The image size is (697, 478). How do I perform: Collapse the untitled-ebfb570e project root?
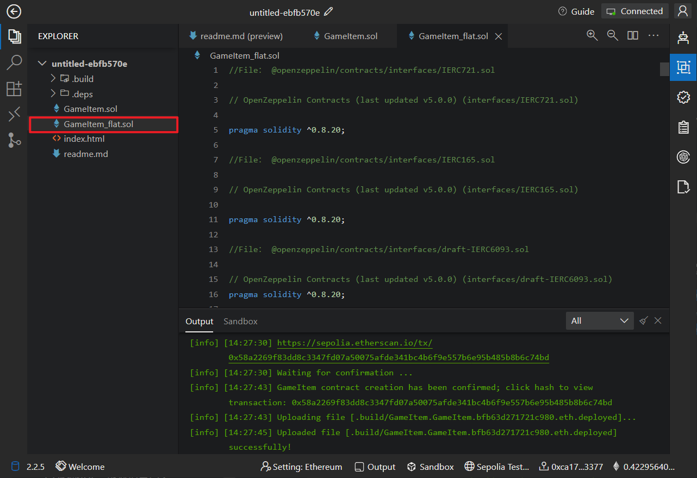(42, 64)
